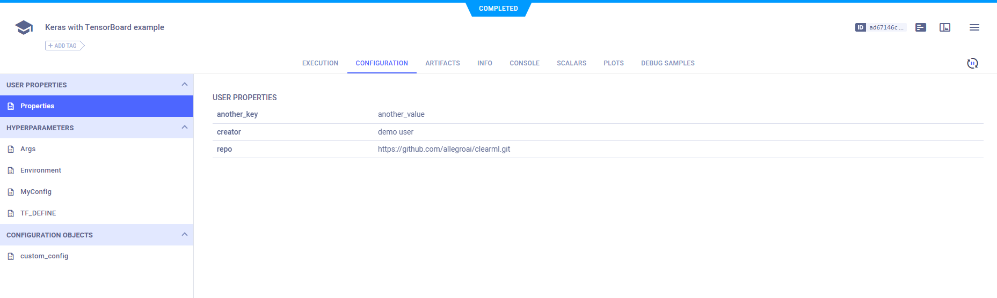Viewport: 997px width, 298px height.
Task: Collapse the Configuration Objects section
Action: pos(184,235)
